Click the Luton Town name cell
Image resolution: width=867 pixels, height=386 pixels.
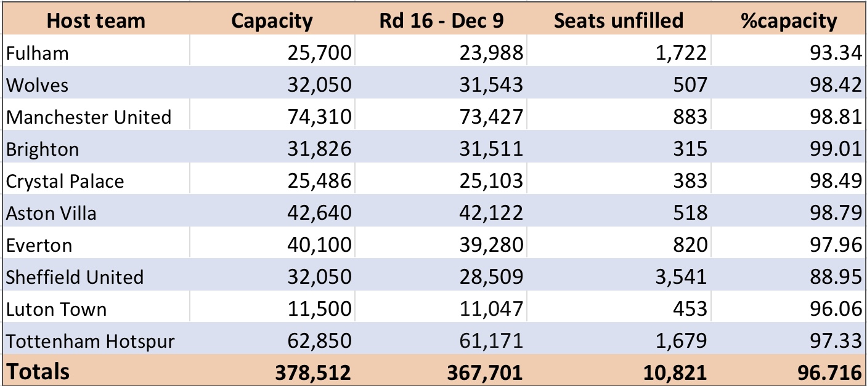pyautogui.click(x=96, y=308)
